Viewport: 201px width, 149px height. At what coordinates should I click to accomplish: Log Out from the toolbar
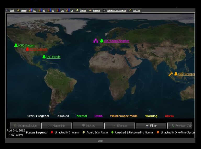point(136,11)
